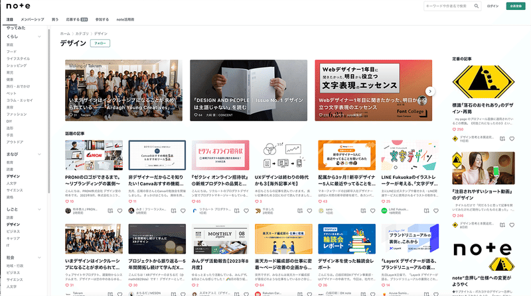Open LayerX brand renewal article title
531x296 pixels.
click(x=410, y=264)
